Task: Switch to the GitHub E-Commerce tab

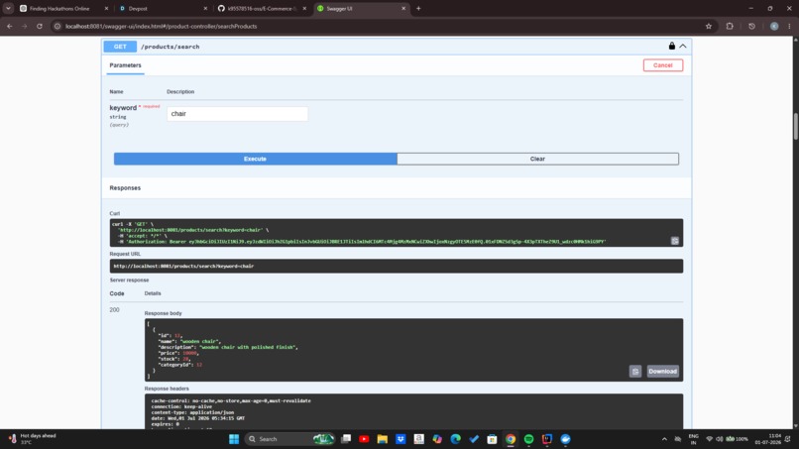Action: click(262, 9)
